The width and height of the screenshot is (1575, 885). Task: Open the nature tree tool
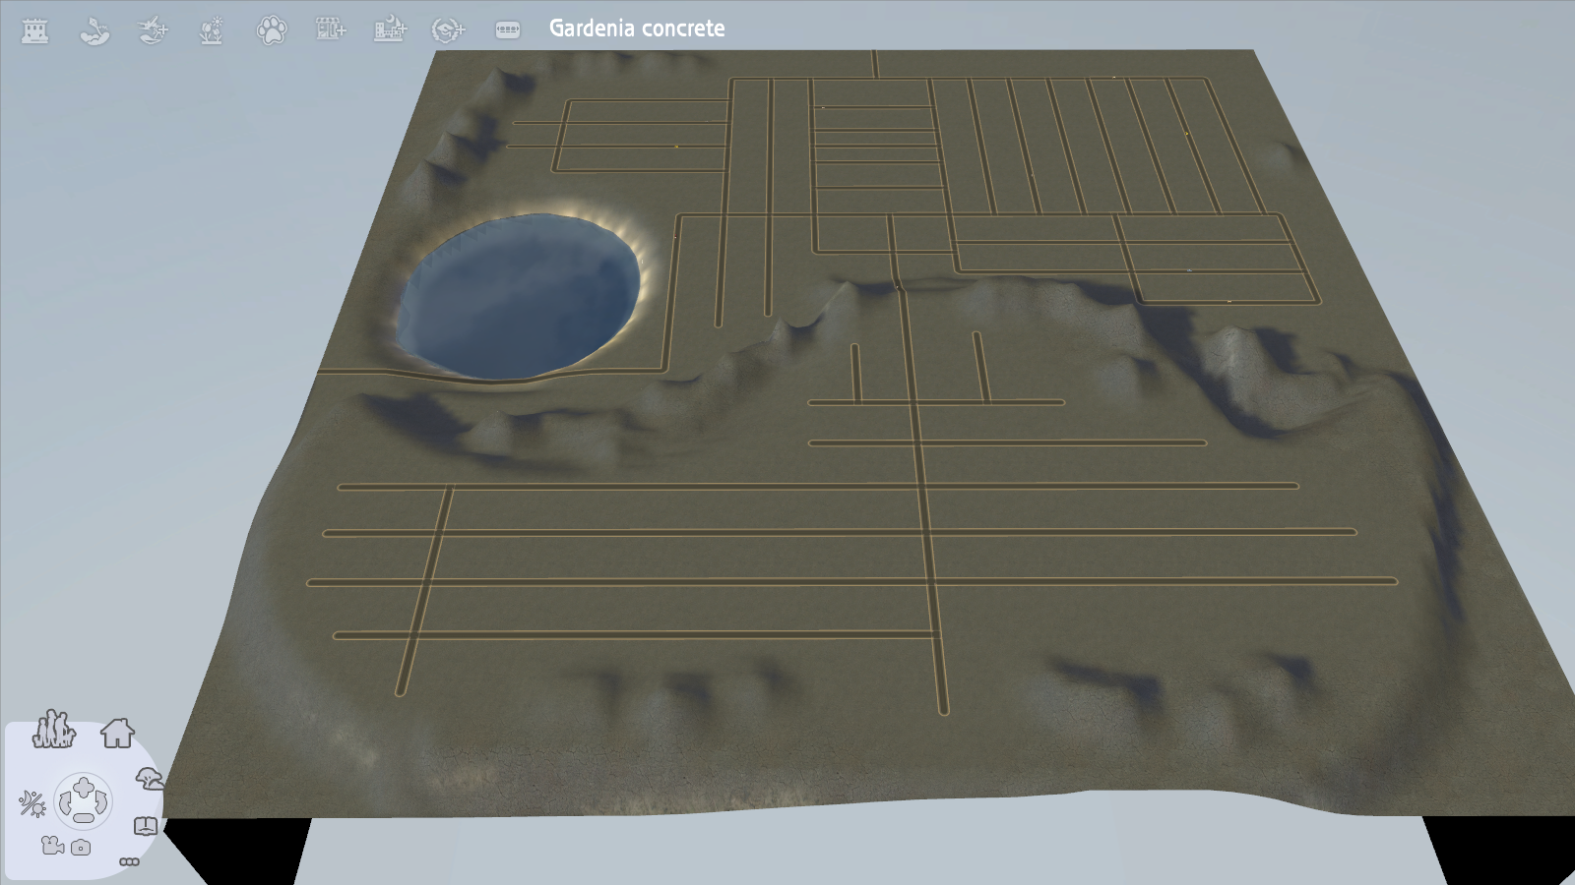point(149,780)
